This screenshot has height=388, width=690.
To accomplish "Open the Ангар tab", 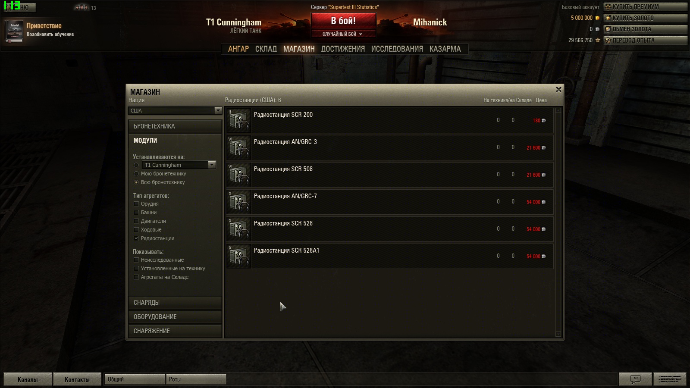I will tap(238, 49).
